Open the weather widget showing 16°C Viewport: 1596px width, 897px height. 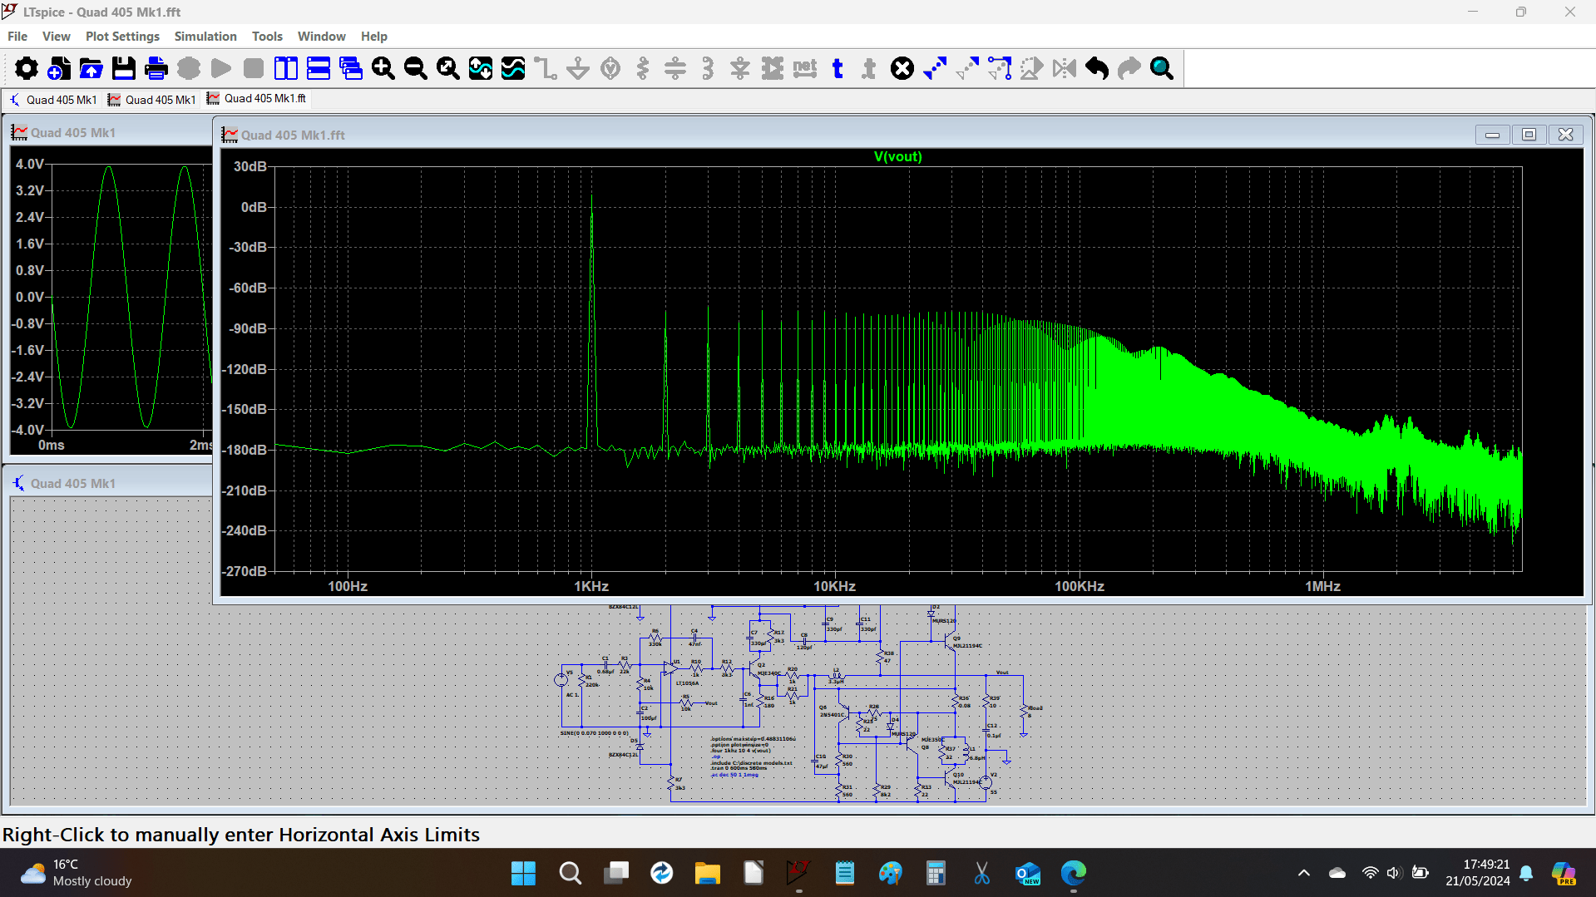[x=77, y=873]
